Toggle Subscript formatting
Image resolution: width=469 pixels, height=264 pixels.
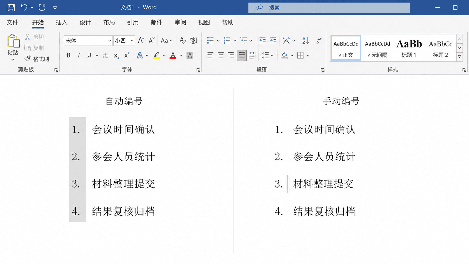pos(116,56)
